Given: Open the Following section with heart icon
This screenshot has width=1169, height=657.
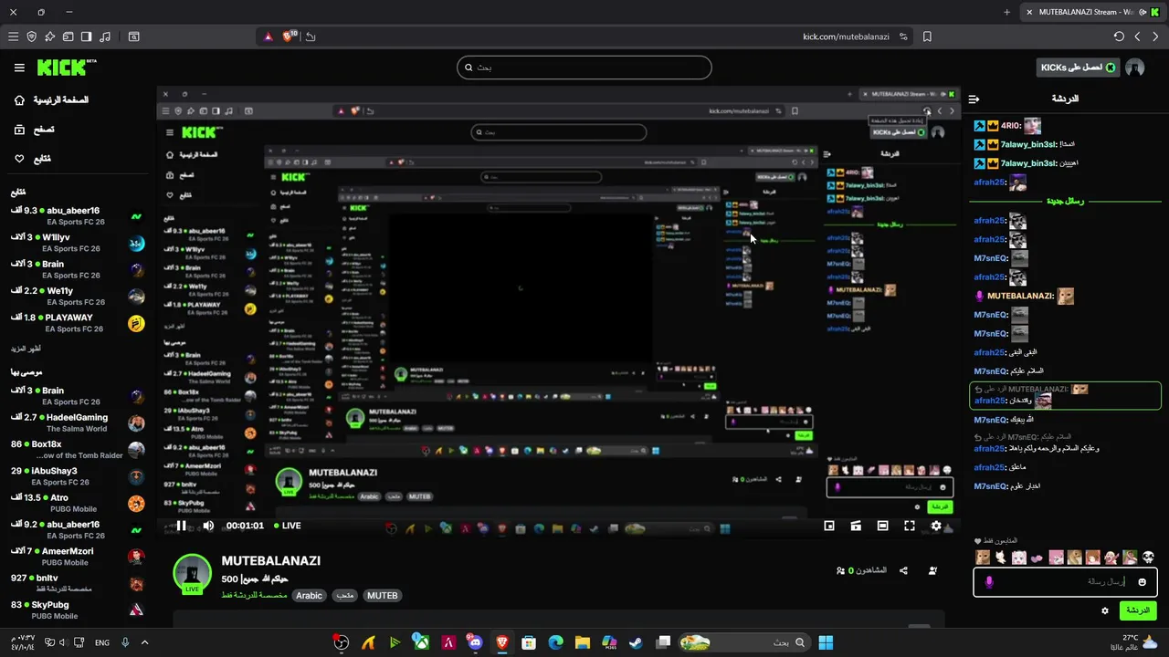Looking at the screenshot, I should pyautogui.click(x=32, y=159).
